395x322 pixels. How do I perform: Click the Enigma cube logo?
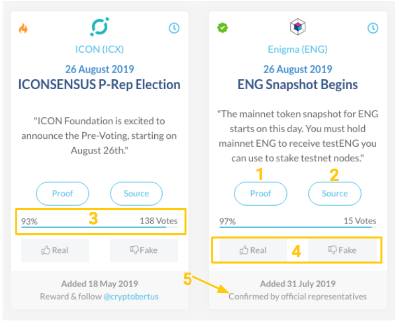298,27
